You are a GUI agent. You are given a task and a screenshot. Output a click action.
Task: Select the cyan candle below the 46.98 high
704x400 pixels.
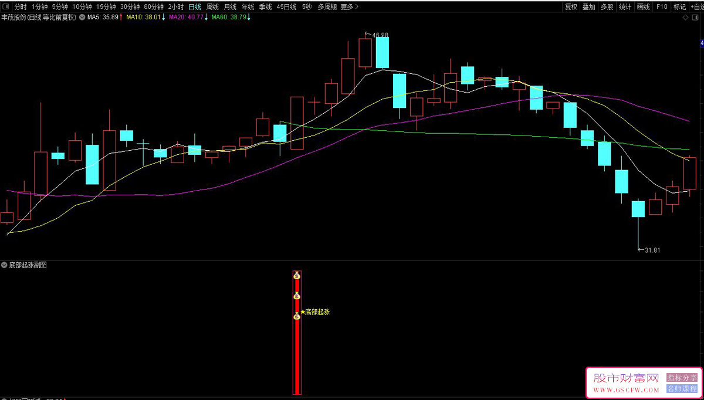point(383,53)
